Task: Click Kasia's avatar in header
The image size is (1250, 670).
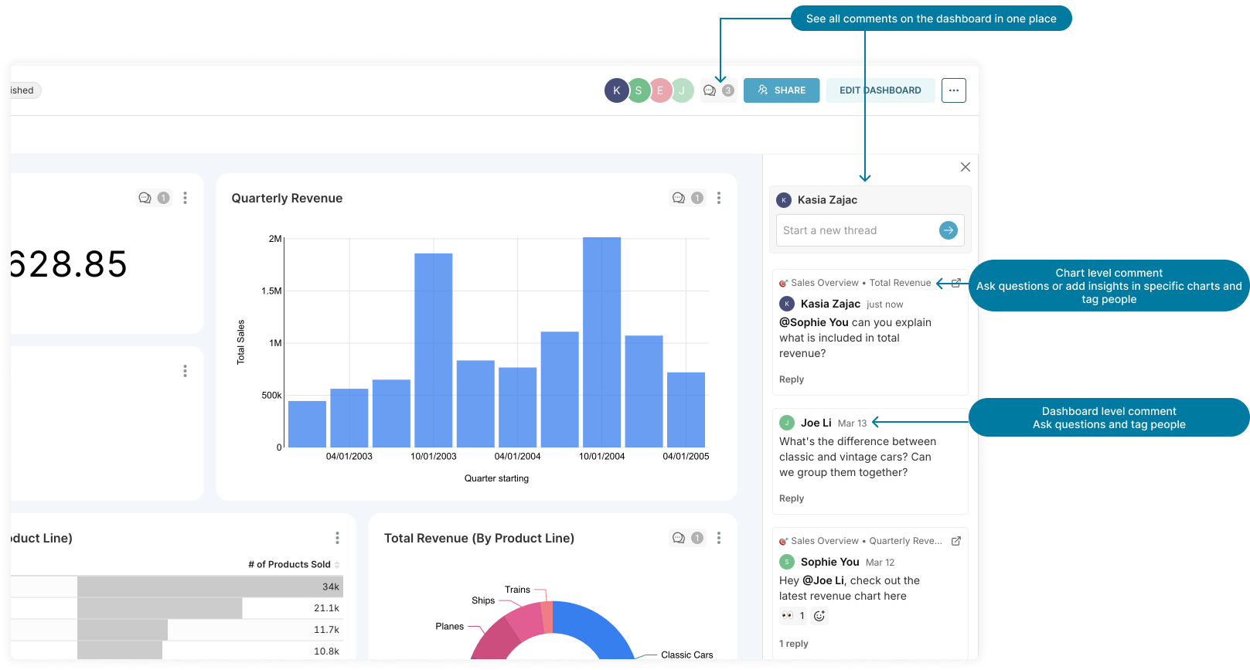Action: (x=616, y=90)
